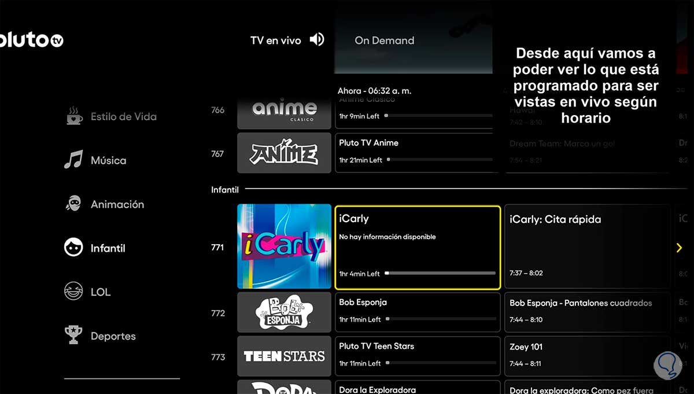The width and height of the screenshot is (694, 394).
Task: Open the current Bob Esponja program card
Action: (x=418, y=312)
